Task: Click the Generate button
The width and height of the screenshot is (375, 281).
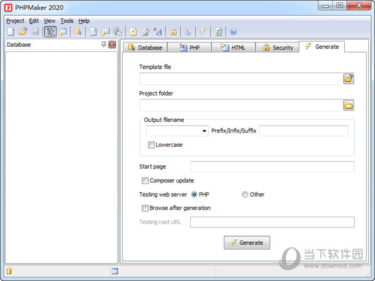Action: click(247, 242)
